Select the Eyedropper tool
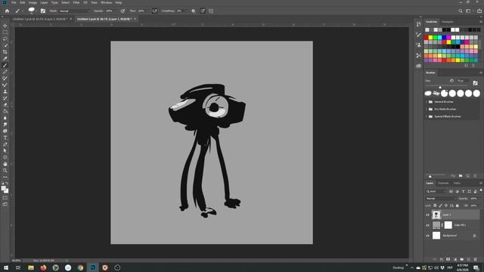The image size is (484, 272). 5,59
